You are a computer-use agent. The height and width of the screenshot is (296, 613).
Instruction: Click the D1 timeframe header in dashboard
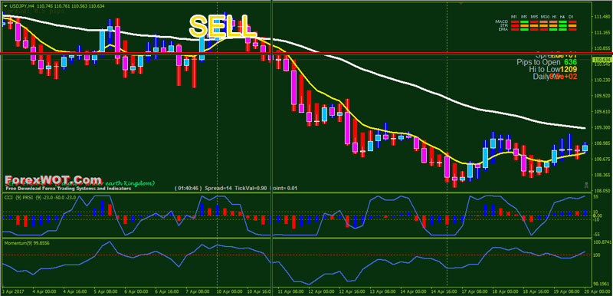(571, 17)
